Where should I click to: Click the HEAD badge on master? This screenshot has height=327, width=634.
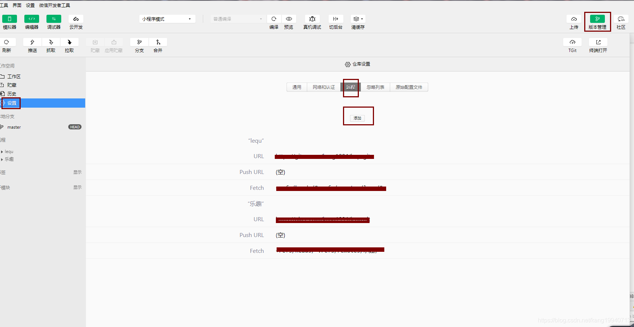(75, 127)
